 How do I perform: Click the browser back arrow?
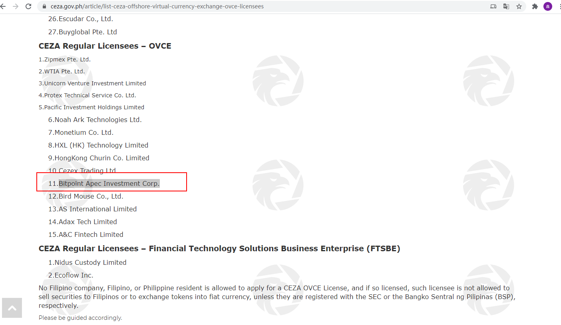3,6
